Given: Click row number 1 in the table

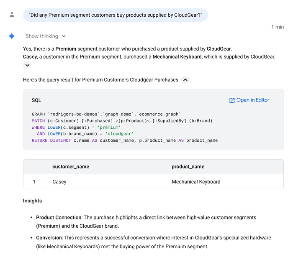Looking at the screenshot, I should point(34,182).
